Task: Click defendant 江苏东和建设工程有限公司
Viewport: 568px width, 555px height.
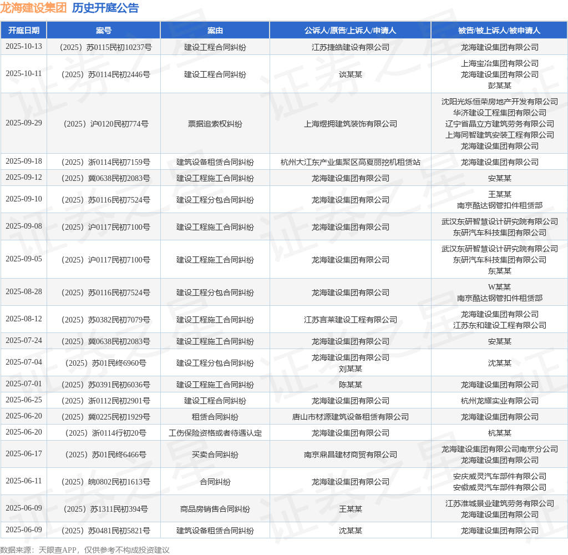Action: pyautogui.click(x=500, y=325)
